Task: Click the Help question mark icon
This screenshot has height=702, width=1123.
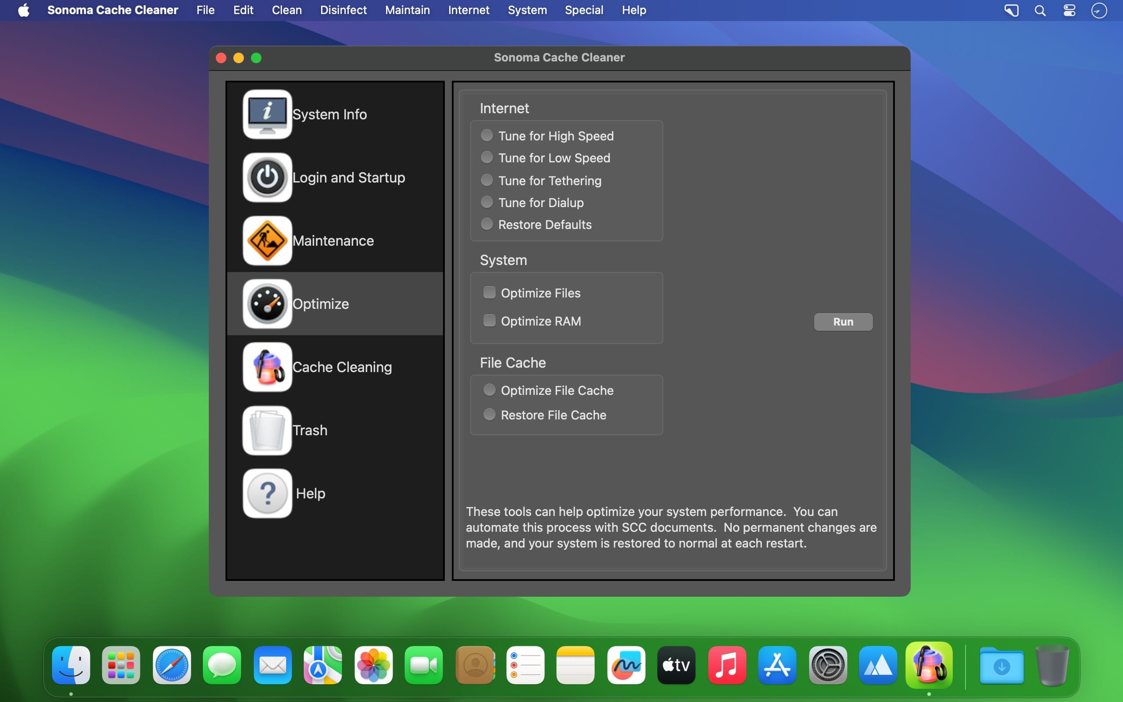Action: click(267, 493)
